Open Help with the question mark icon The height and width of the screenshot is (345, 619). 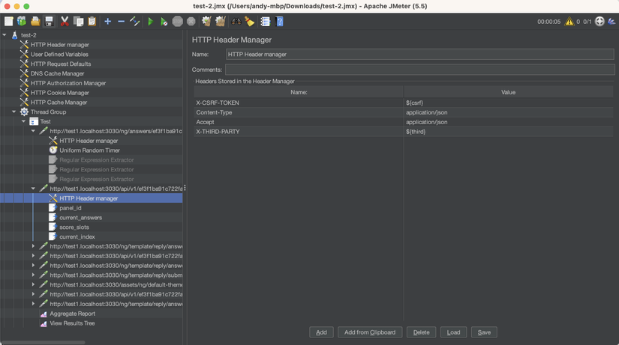click(x=279, y=21)
